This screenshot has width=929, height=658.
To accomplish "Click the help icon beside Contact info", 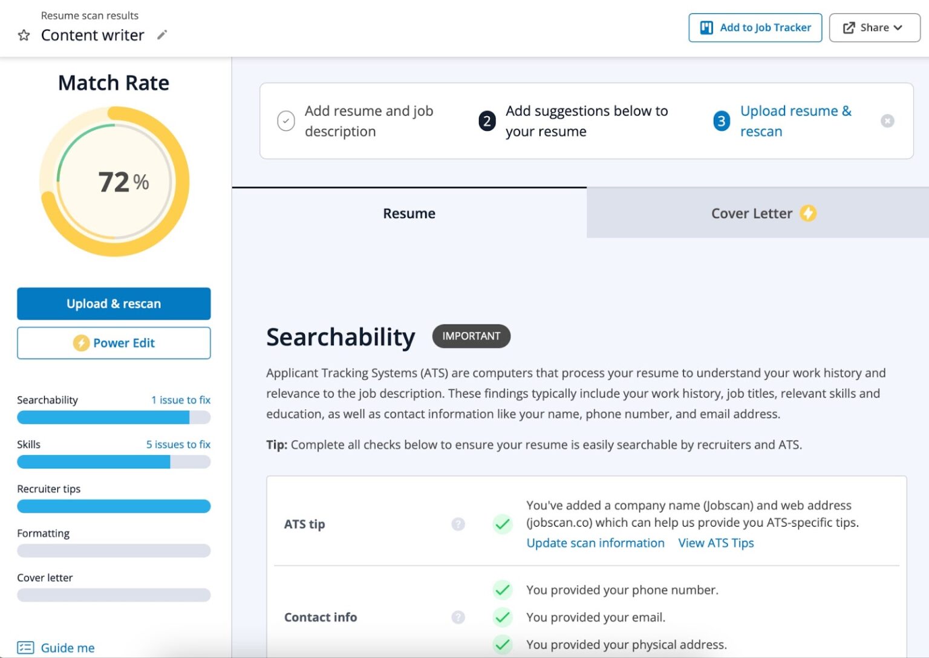I will [458, 617].
